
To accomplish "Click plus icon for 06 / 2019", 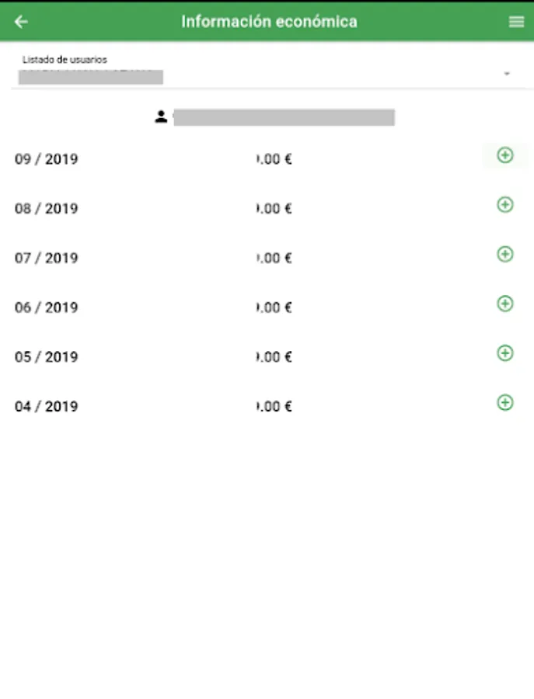I will click(x=505, y=304).
